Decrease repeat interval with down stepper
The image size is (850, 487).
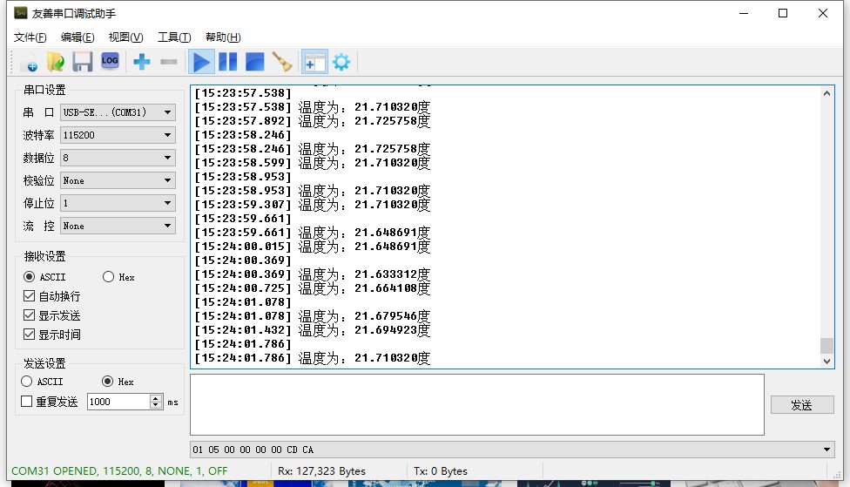[x=156, y=405]
